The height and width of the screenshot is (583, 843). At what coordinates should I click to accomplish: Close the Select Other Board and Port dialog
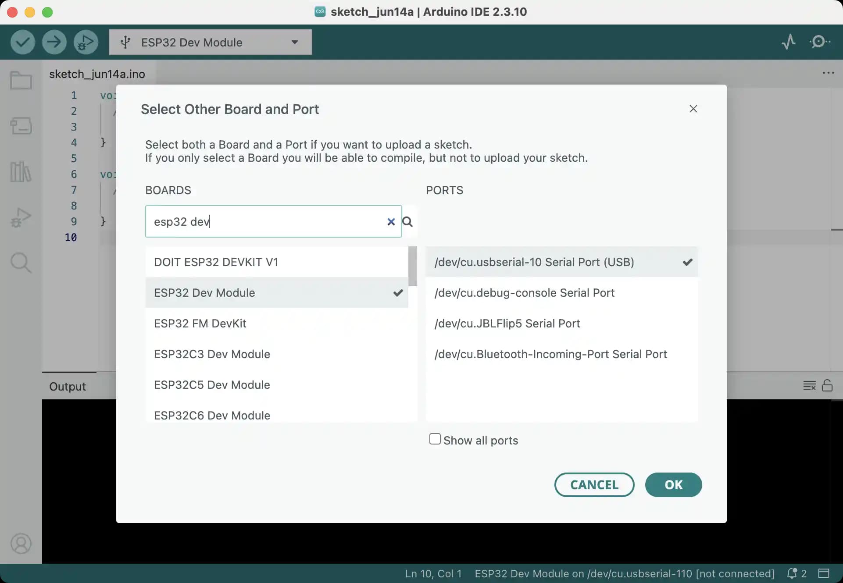pyautogui.click(x=693, y=109)
